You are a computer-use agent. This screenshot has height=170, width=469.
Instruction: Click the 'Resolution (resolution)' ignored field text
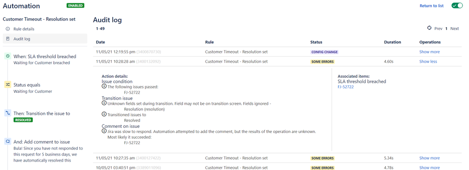point(145,109)
